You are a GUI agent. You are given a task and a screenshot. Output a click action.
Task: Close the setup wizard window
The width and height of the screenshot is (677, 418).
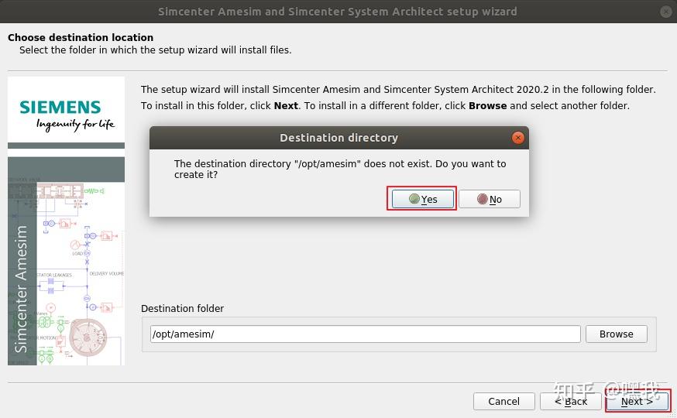[666, 12]
